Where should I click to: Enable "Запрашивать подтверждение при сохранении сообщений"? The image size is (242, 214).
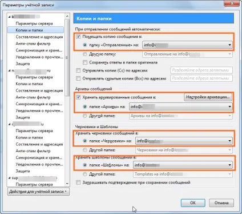pyautogui.click(x=78, y=183)
